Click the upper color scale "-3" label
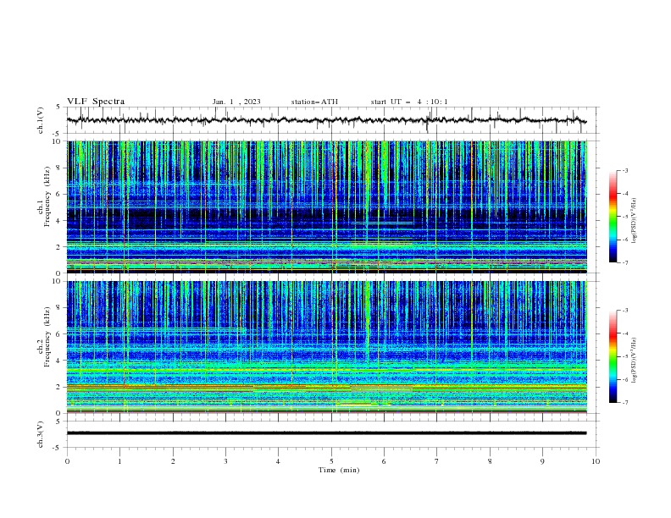The image size is (671, 518). (x=625, y=170)
